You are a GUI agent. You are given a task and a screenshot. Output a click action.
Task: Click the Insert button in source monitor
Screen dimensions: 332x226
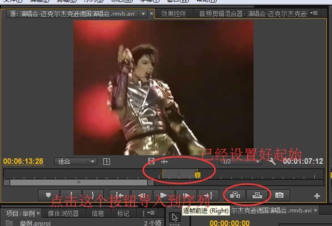click(235, 195)
